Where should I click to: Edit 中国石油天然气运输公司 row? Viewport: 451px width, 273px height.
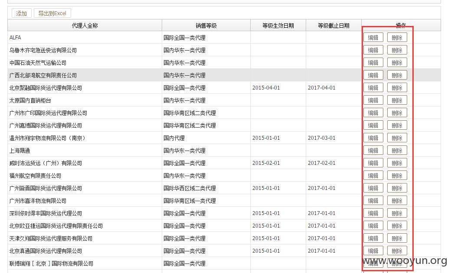[373, 63]
